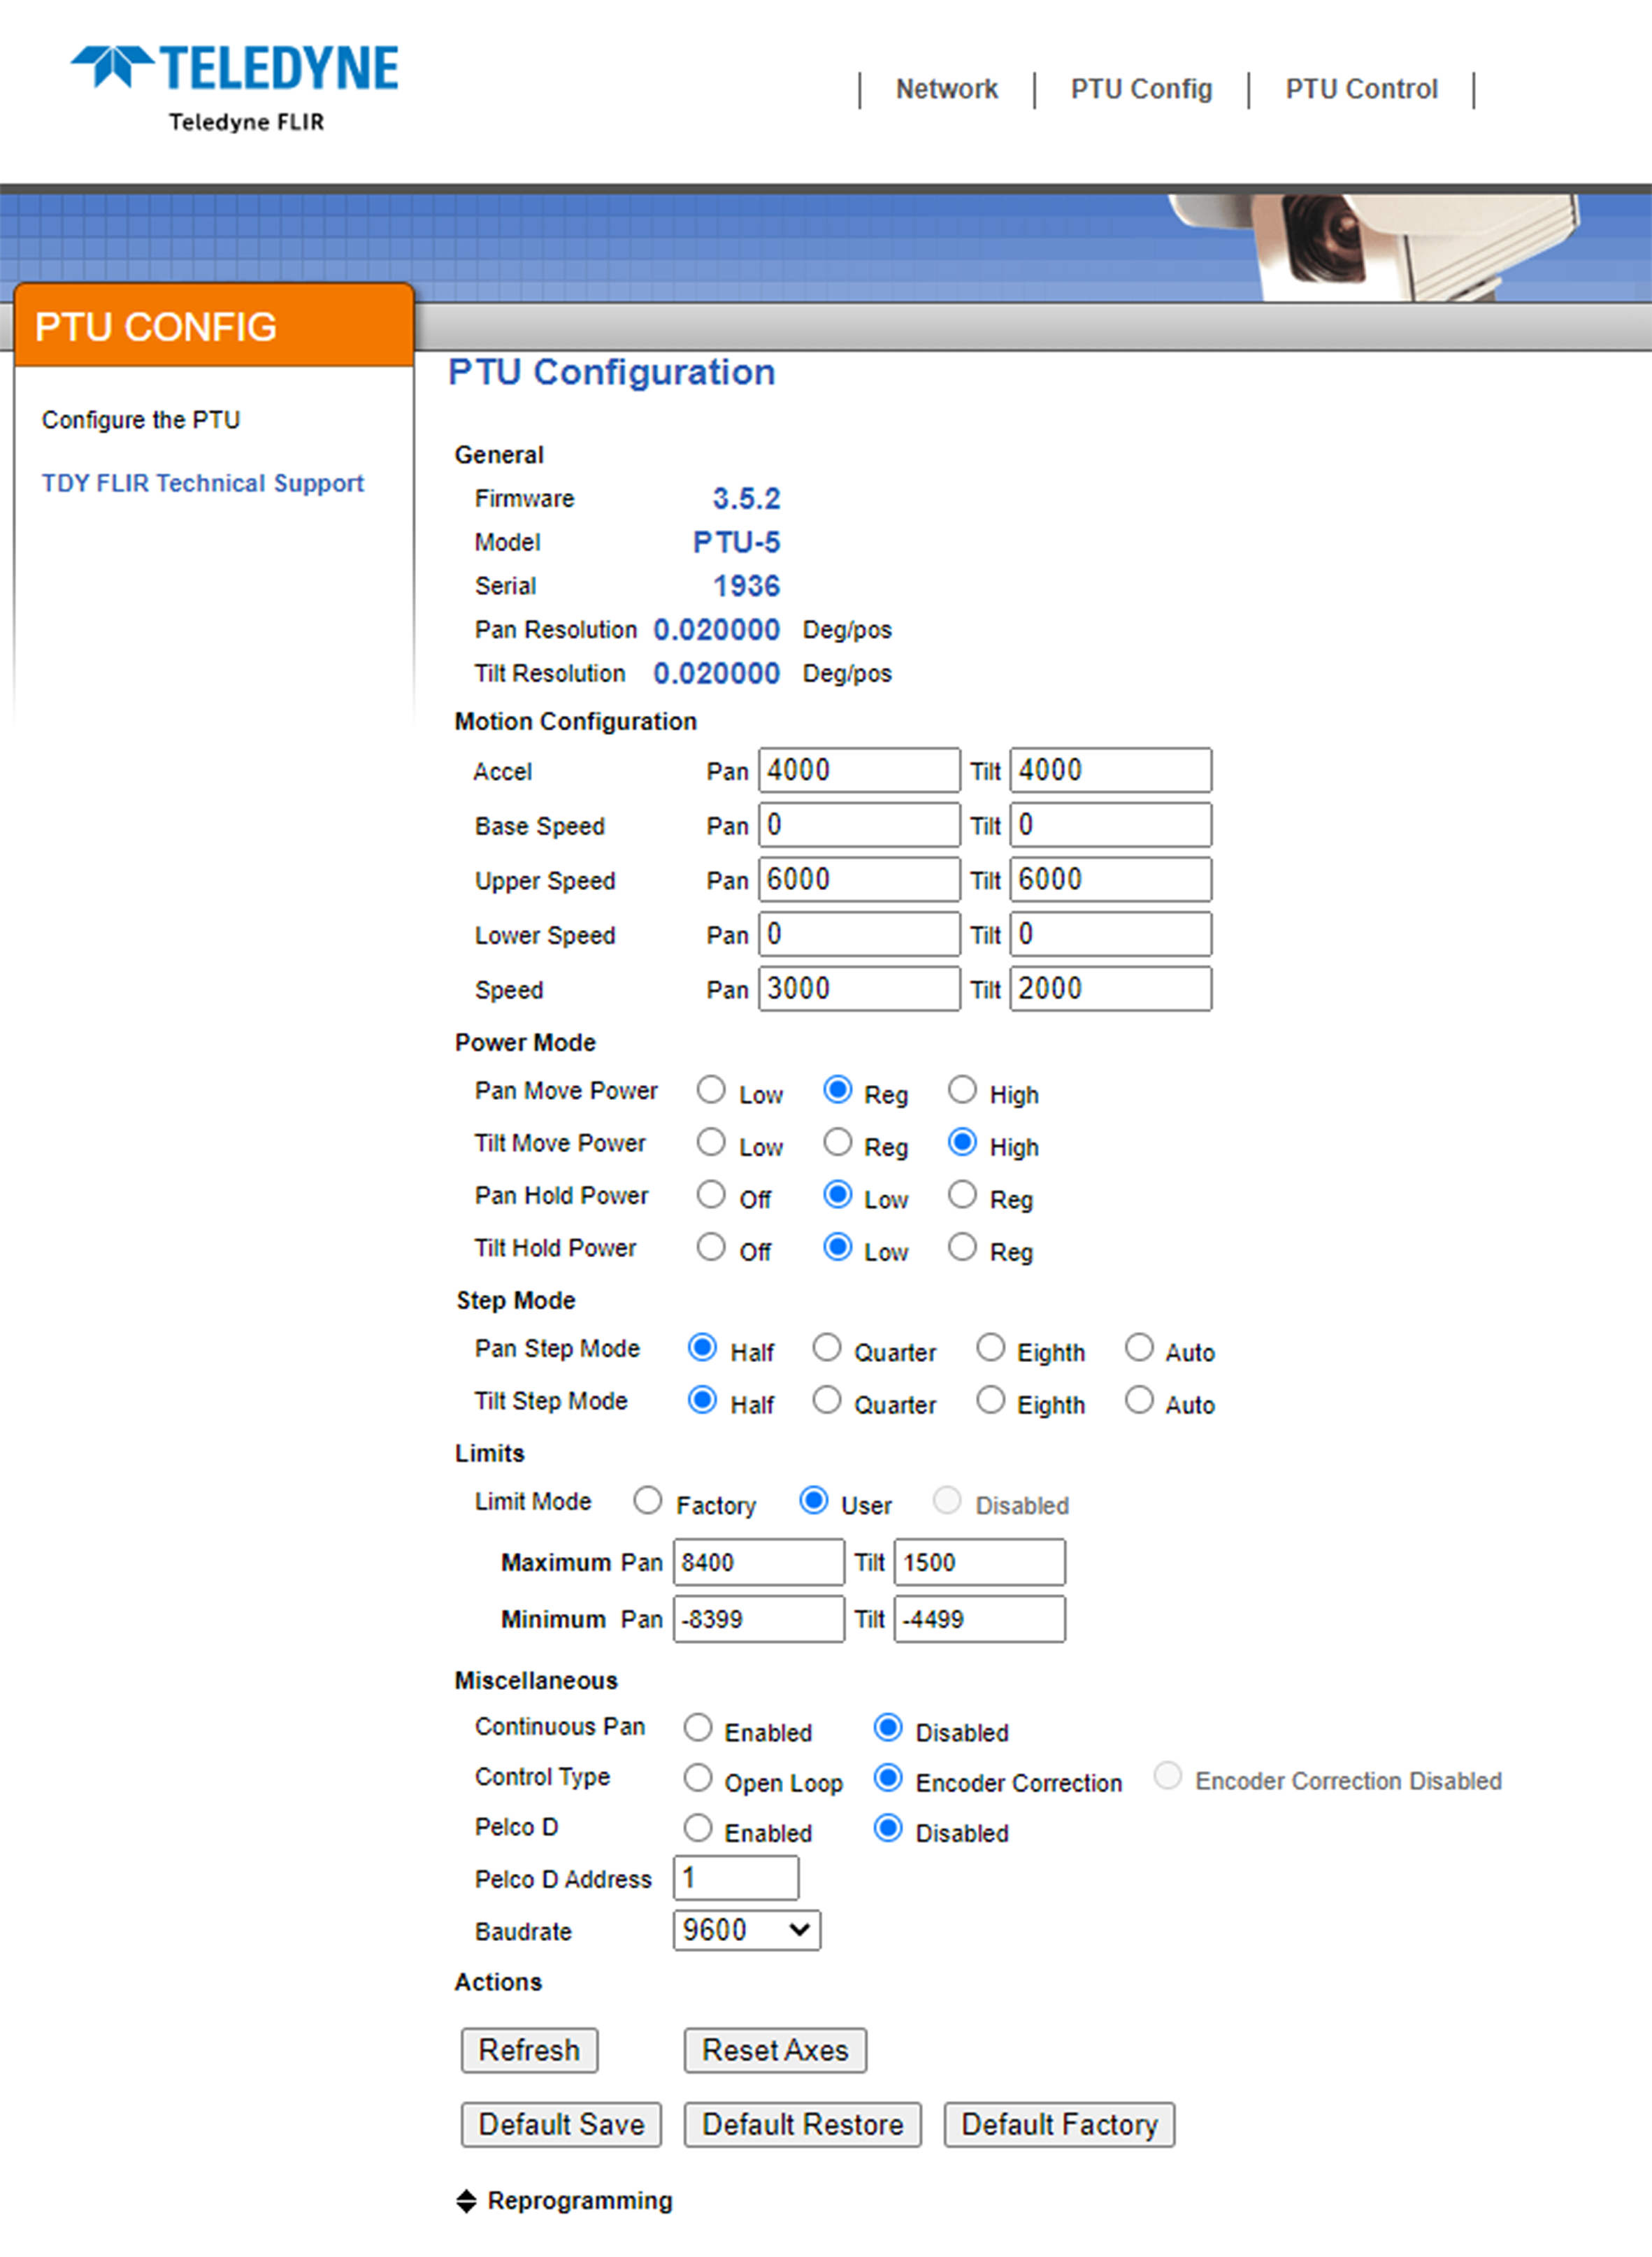Open the Network menu item
Screen dimensions: 1652x2257
pyautogui.click(x=946, y=89)
